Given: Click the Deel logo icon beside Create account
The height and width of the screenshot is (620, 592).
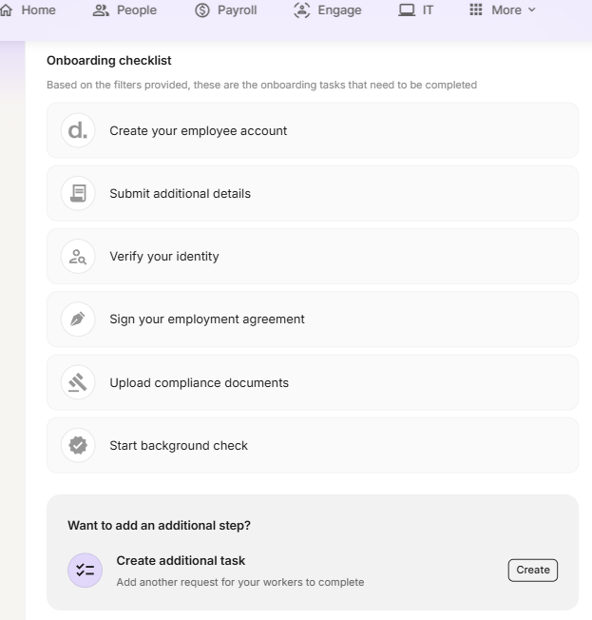Looking at the screenshot, I should [78, 131].
